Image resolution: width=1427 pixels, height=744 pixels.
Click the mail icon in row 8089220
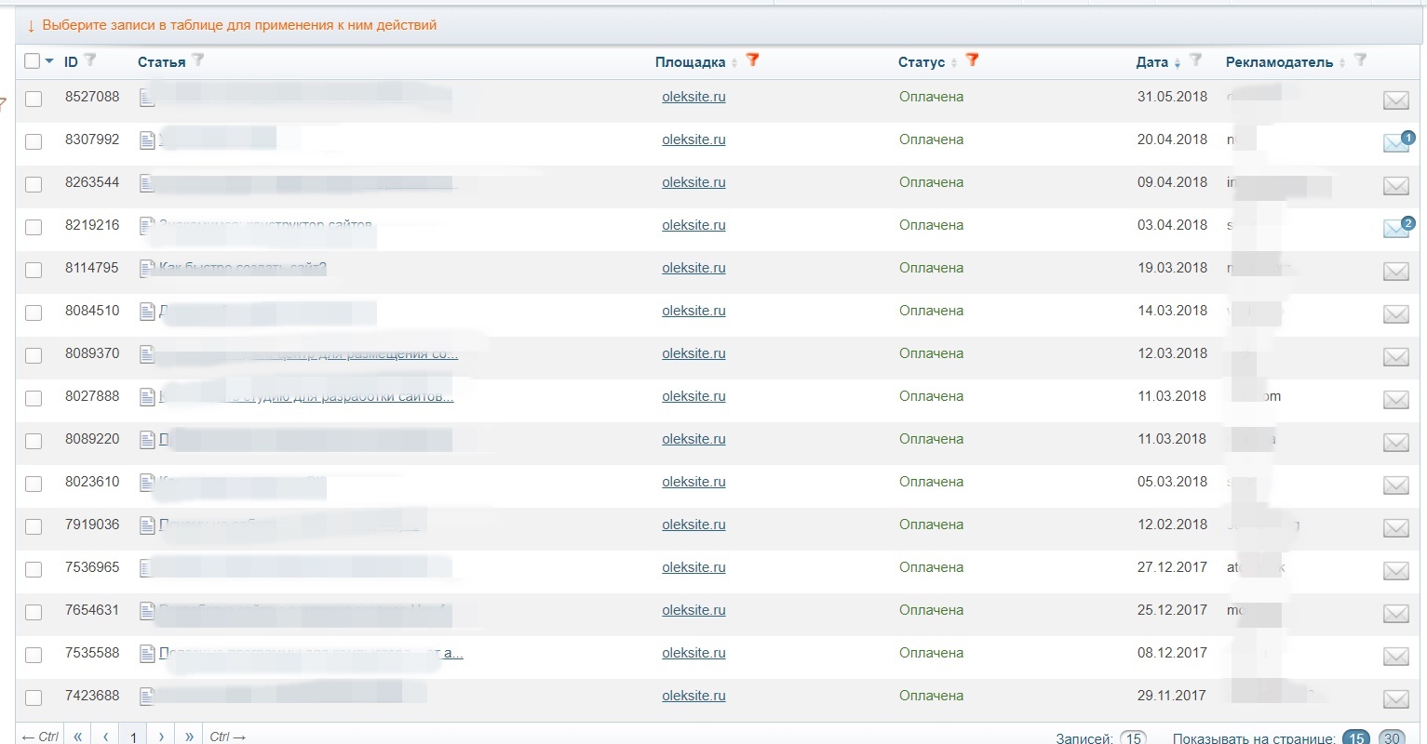click(1395, 443)
